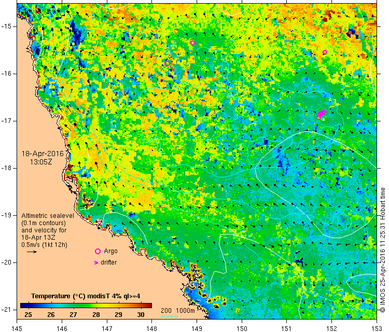
Task: Click the longitude axis label '148'
Action: pos(152,328)
